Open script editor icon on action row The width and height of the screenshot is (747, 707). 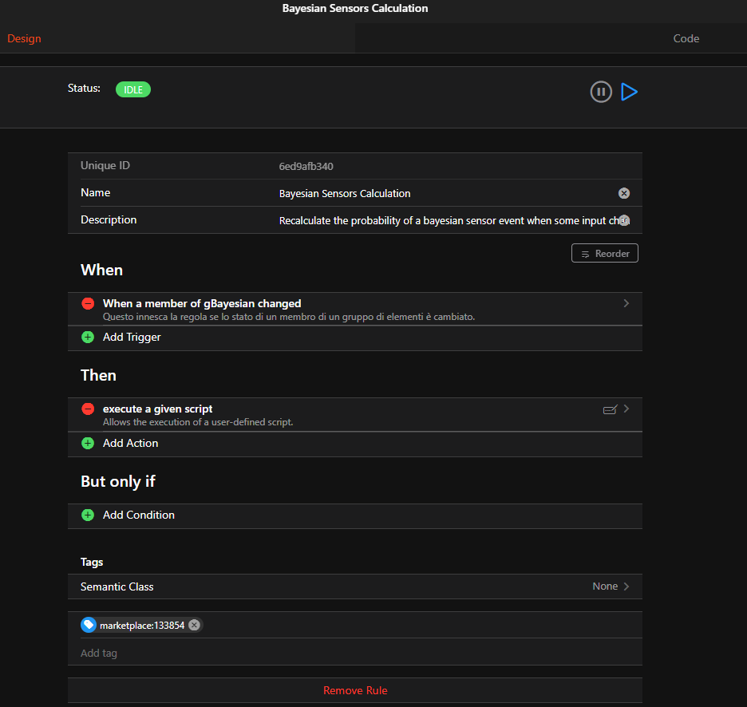point(610,409)
